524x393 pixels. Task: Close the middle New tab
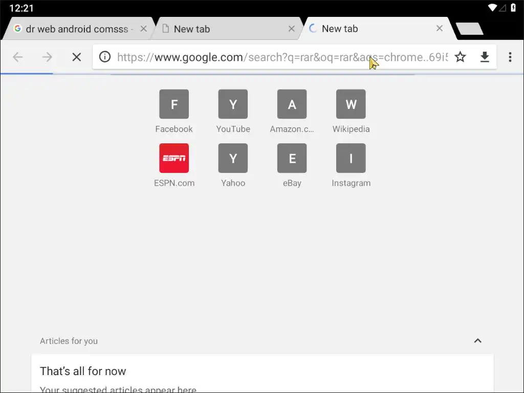(291, 29)
